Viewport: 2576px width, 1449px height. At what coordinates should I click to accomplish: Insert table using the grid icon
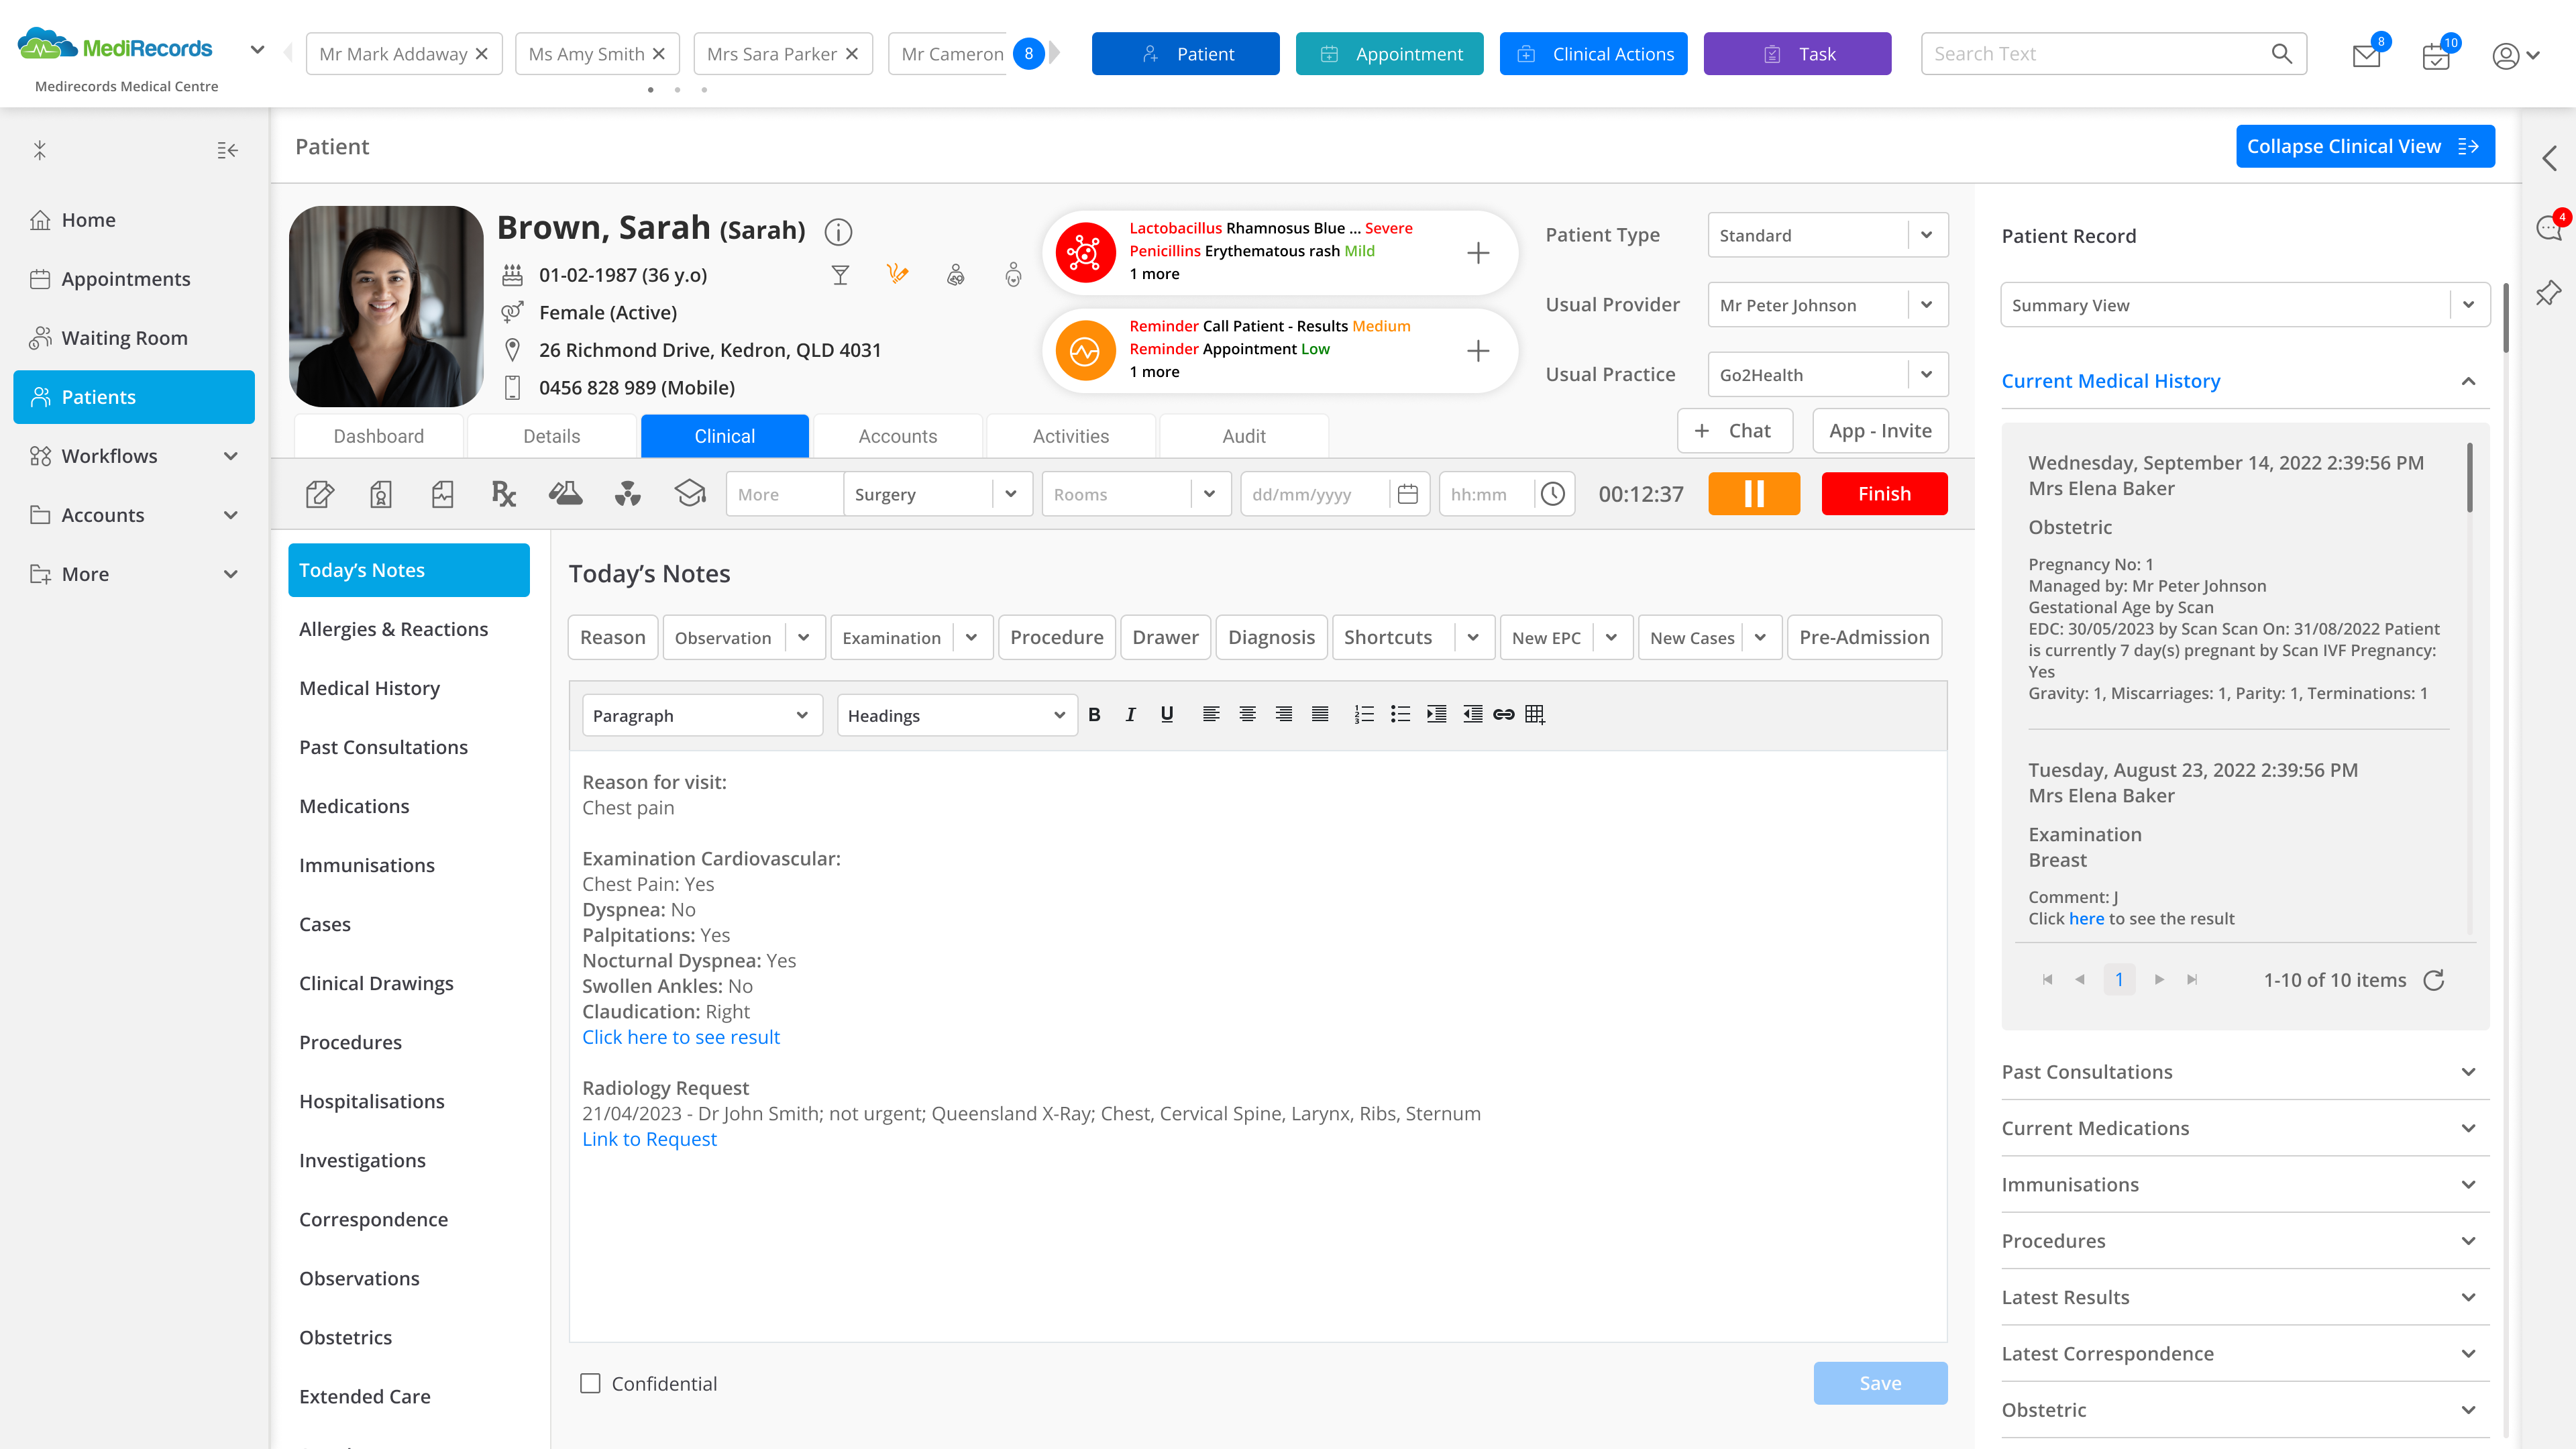pos(1535,714)
